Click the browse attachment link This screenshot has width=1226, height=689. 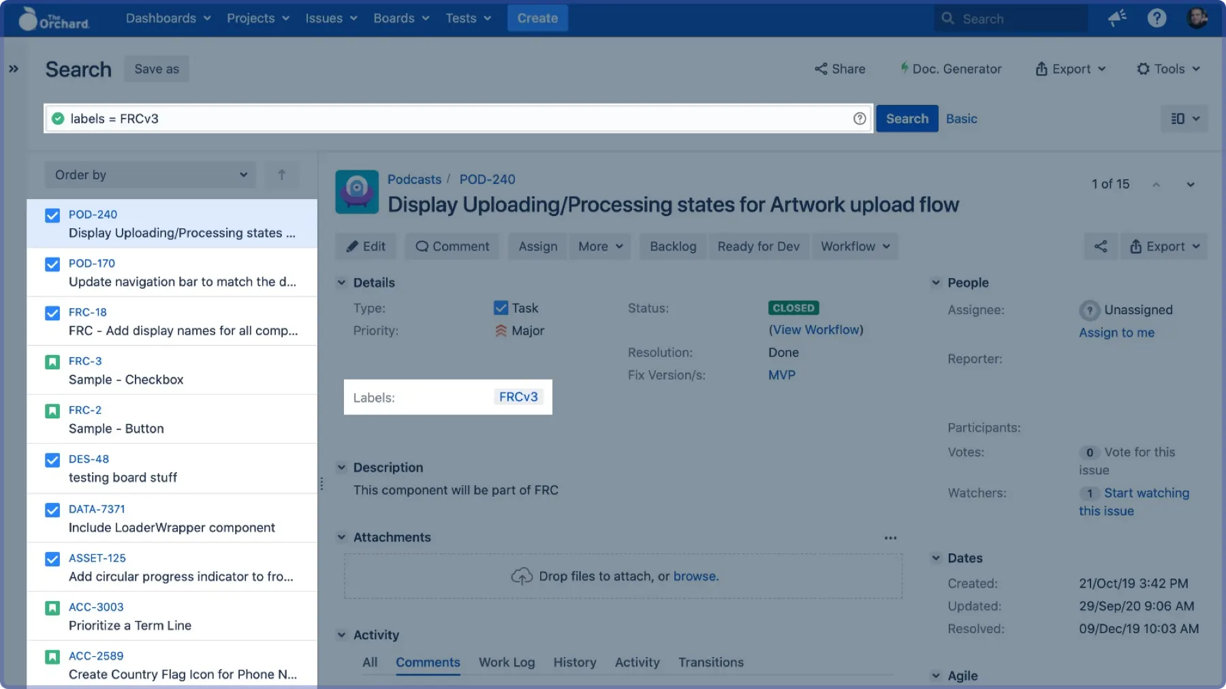pos(695,577)
